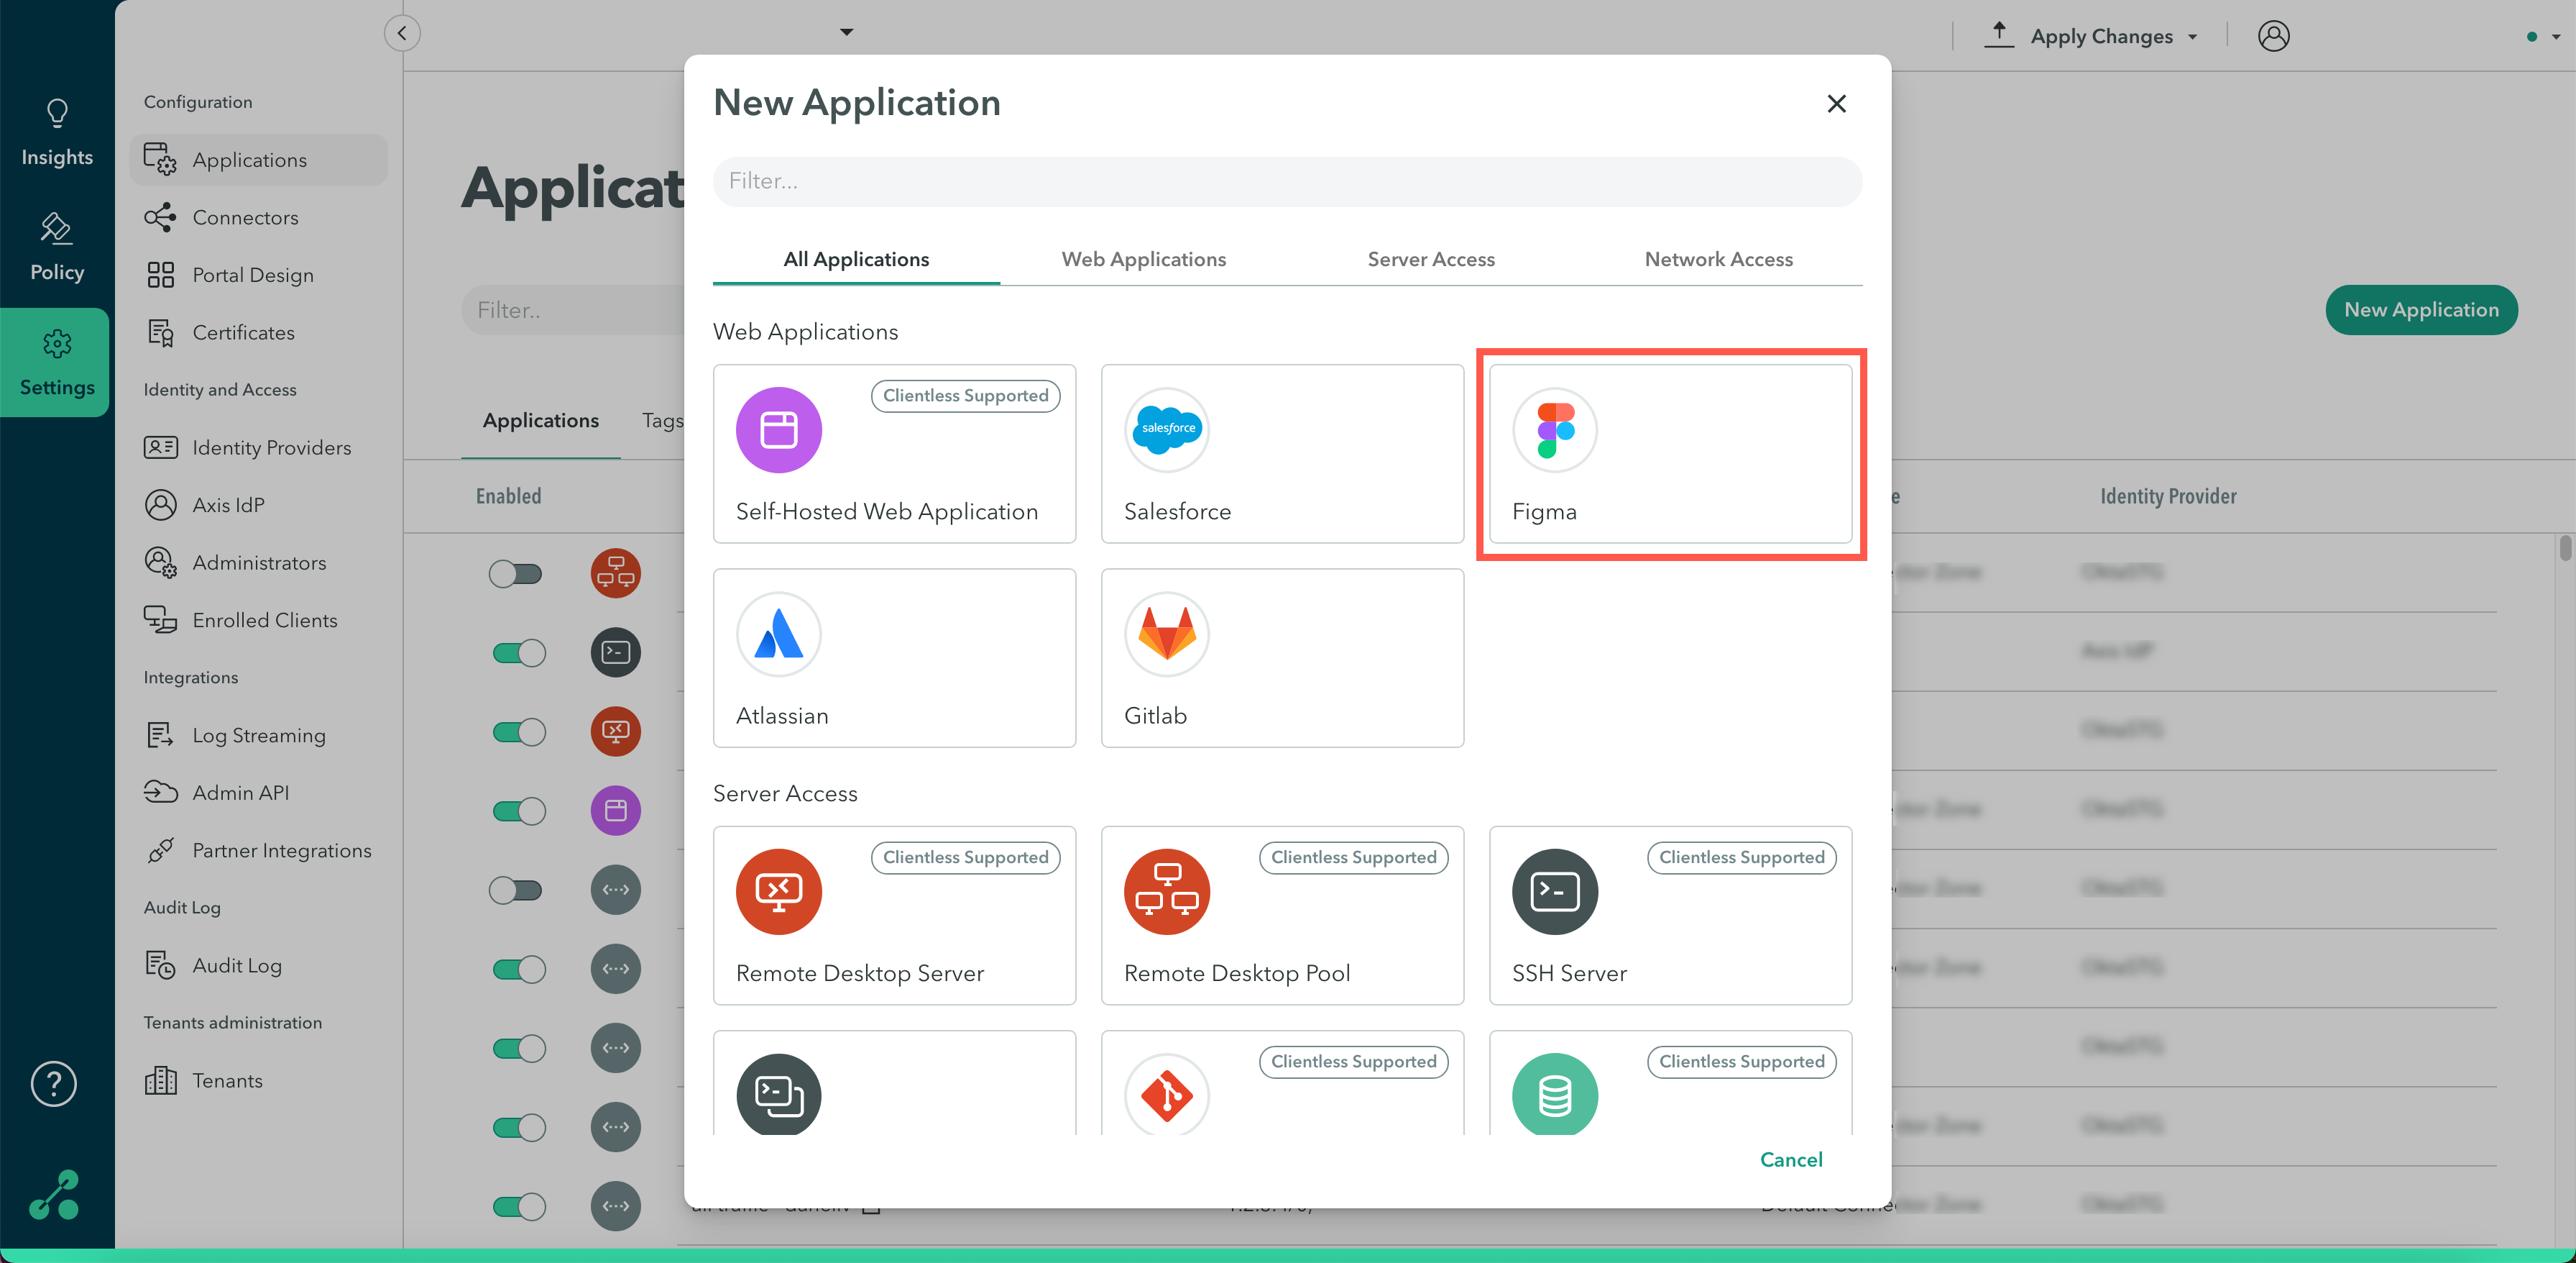Toggle the fifth application's enabled switch

515,890
